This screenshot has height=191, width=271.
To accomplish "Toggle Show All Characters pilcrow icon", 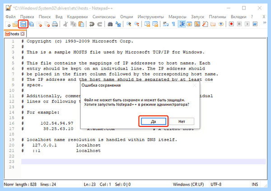I will (x=173, y=24).
